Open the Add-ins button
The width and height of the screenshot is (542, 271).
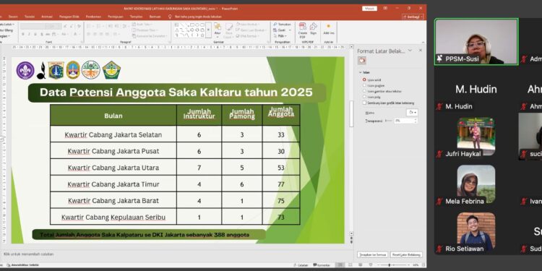click(328, 30)
